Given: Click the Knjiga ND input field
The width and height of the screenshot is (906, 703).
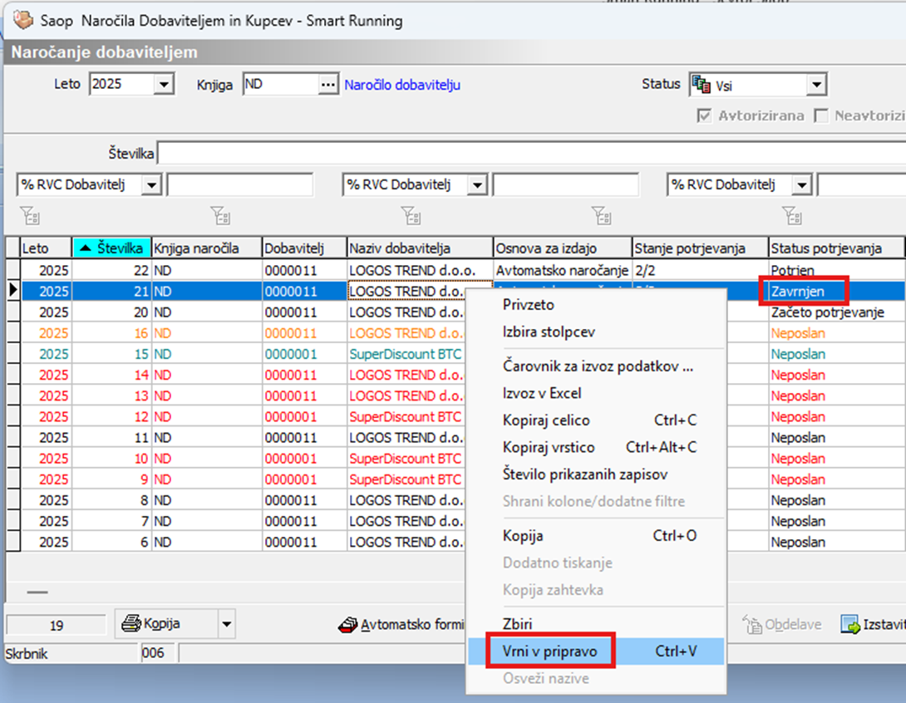Looking at the screenshot, I should click(281, 84).
